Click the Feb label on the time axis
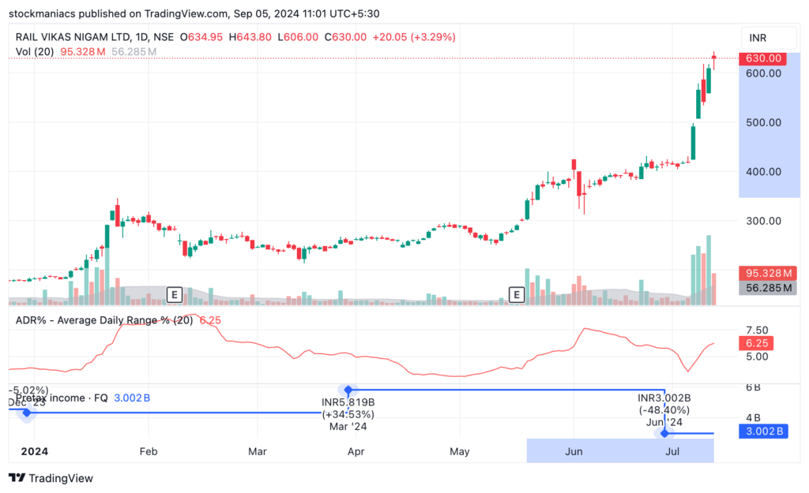The width and height of the screenshot is (809, 493). click(148, 452)
